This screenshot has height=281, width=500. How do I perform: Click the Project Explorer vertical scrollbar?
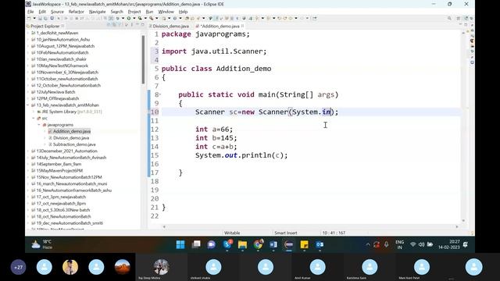tap(143, 59)
